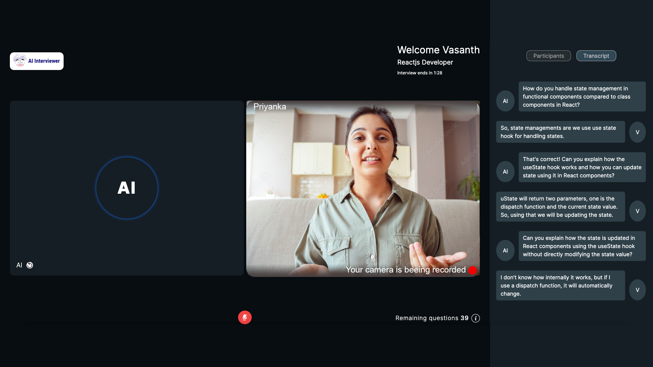Screen dimensions: 653x367
Task: Click the first AI question about state management
Action: tap(582, 97)
